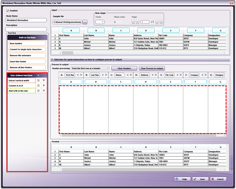
Task: Click the '576 Shahjahan Road' cell in Input table
Action: tap(146, 48)
